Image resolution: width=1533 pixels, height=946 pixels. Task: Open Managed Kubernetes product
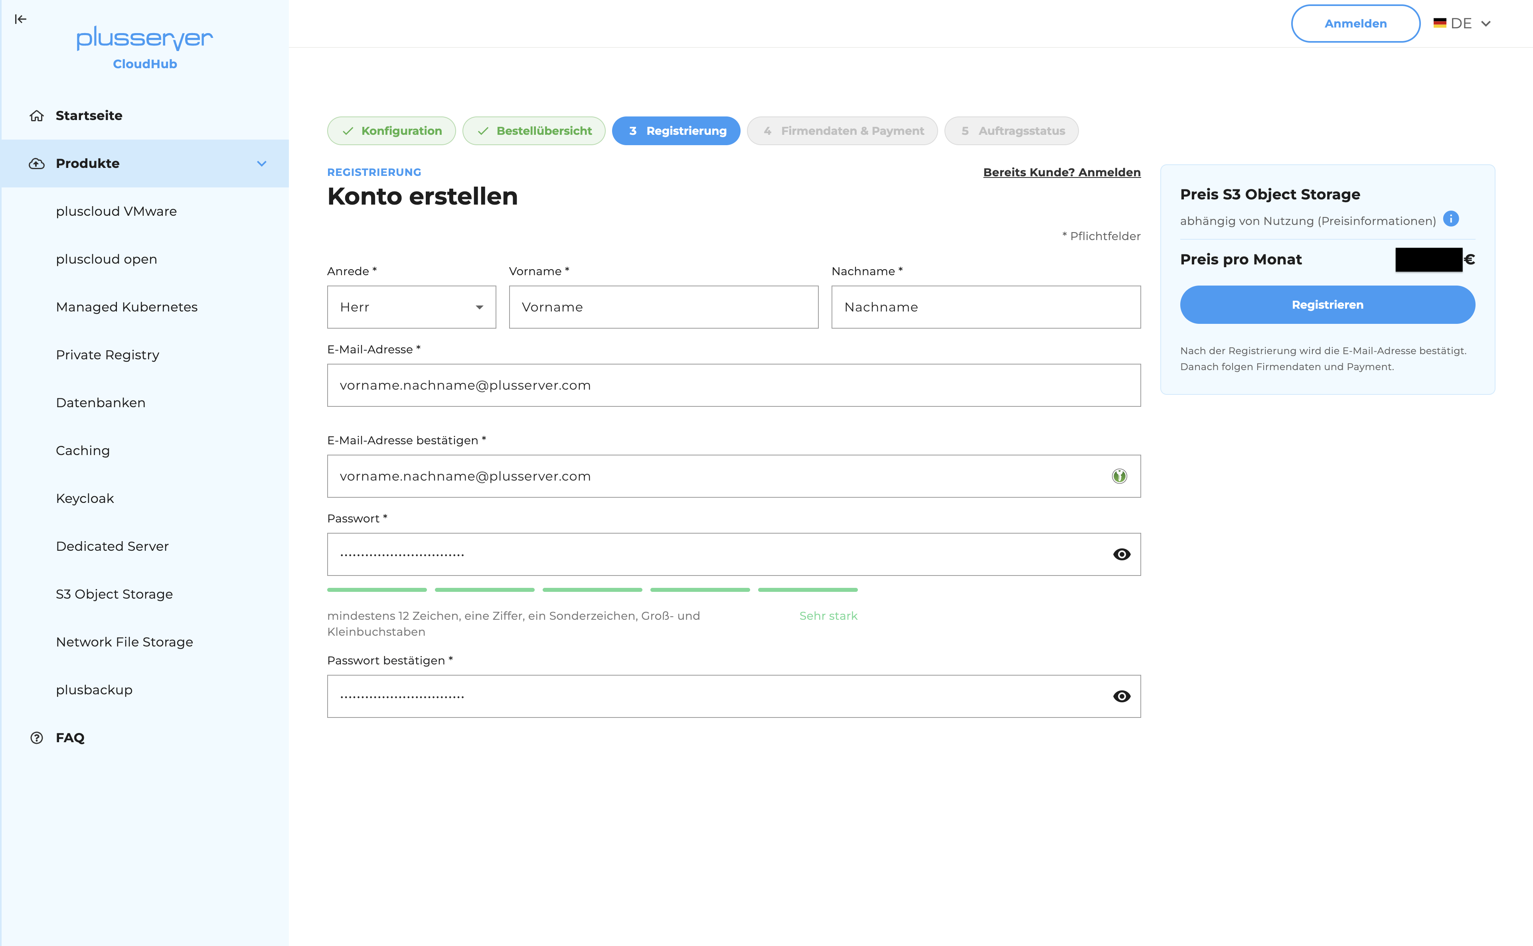pos(126,307)
